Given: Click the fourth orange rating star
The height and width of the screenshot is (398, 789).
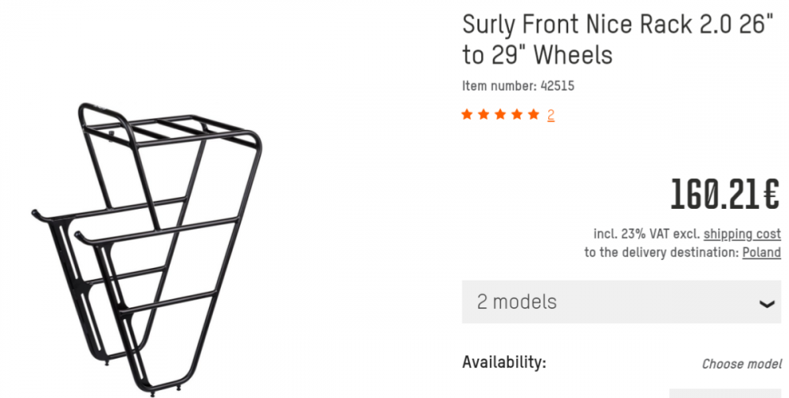Looking at the screenshot, I should [x=517, y=115].
